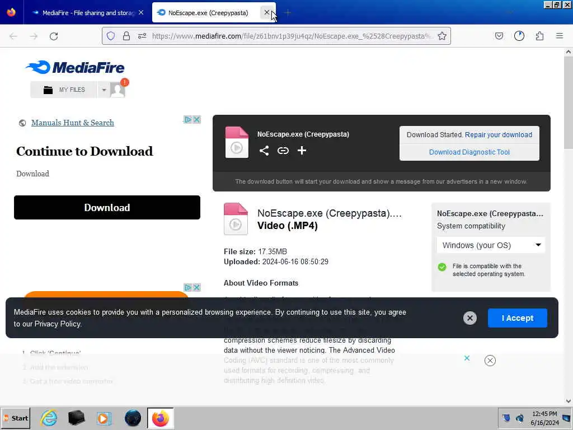The width and height of the screenshot is (573, 430).
Task: Open Manuals Hunt & Search link
Action: click(x=72, y=123)
